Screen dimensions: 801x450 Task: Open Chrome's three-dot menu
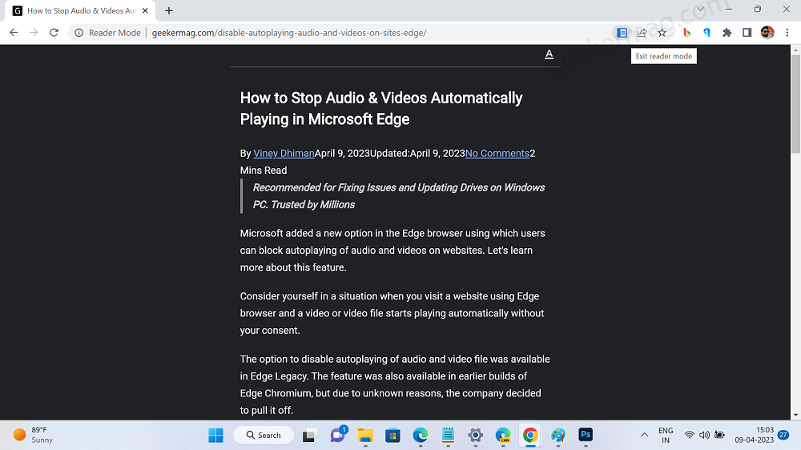[x=787, y=33]
